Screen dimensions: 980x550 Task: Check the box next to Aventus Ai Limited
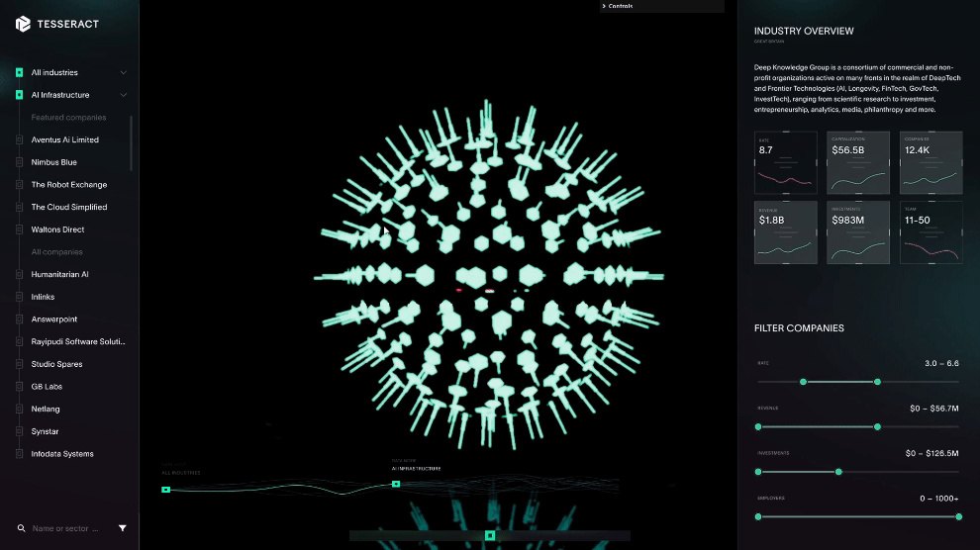click(x=20, y=139)
